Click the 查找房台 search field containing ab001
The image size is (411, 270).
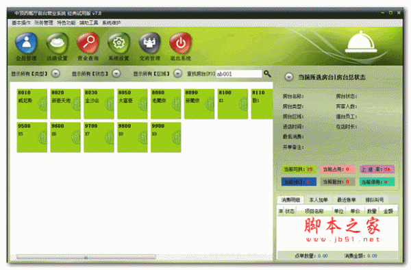coord(239,74)
